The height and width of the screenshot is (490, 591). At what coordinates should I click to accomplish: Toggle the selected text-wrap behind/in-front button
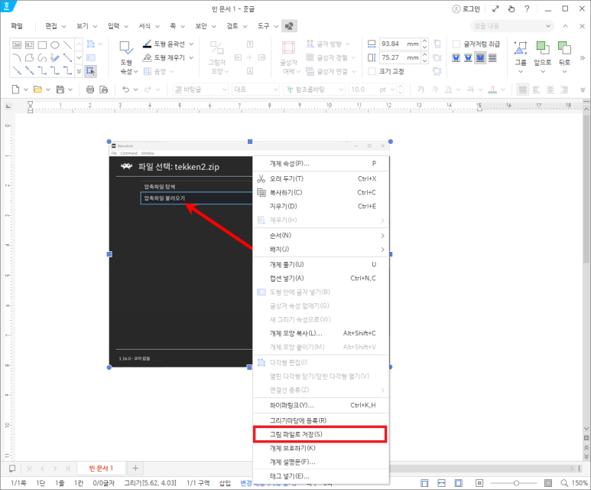480,57
